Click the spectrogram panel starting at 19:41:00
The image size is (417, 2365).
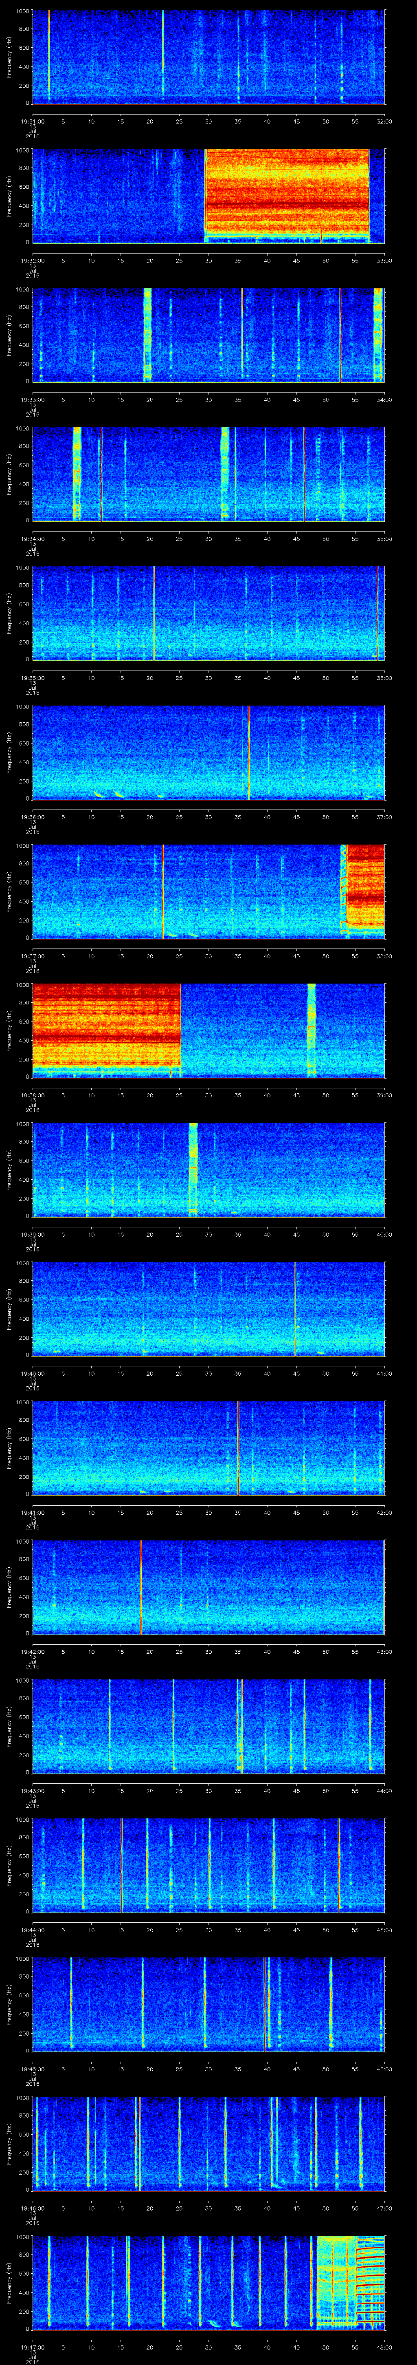click(208, 1447)
